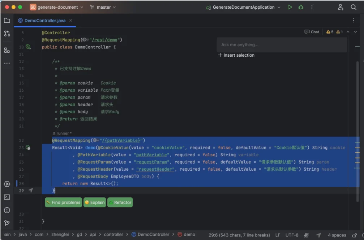This screenshot has height=240, width=364.
Task: Click the Debug bug icon
Action: coord(301,7)
